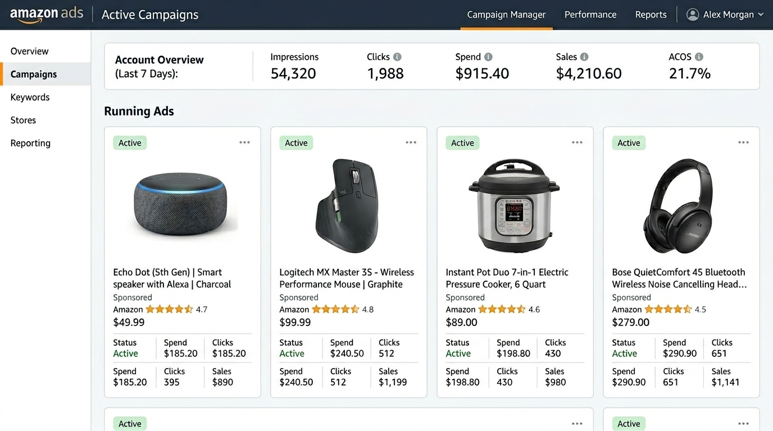Click the Active badge on the Echo Dot campaign

pos(129,143)
